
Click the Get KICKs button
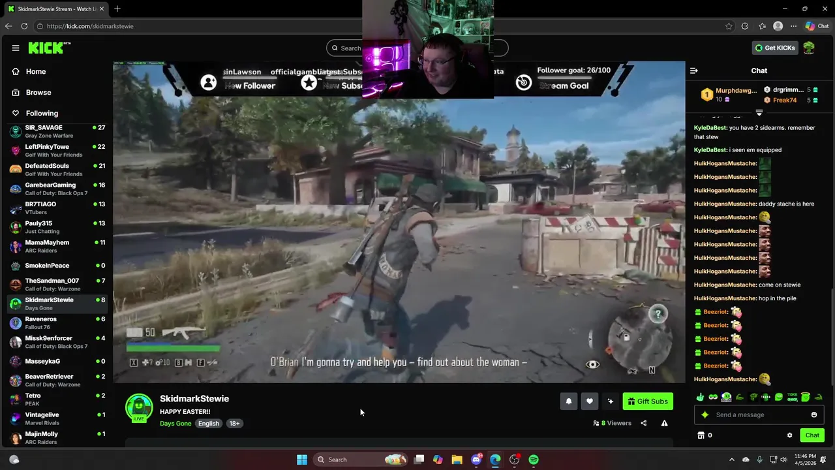775,48
